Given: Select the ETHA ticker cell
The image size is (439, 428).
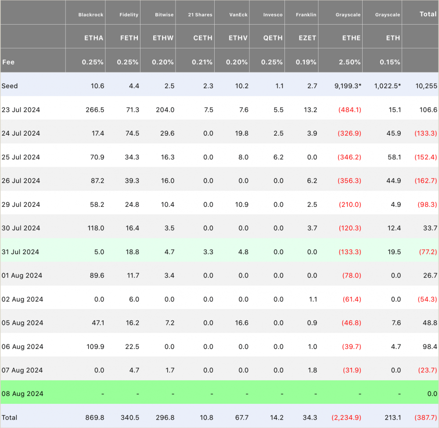Looking at the screenshot, I should (94, 38).
